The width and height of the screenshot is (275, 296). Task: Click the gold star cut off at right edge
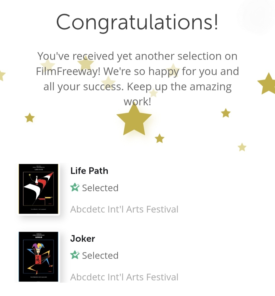click(x=268, y=84)
